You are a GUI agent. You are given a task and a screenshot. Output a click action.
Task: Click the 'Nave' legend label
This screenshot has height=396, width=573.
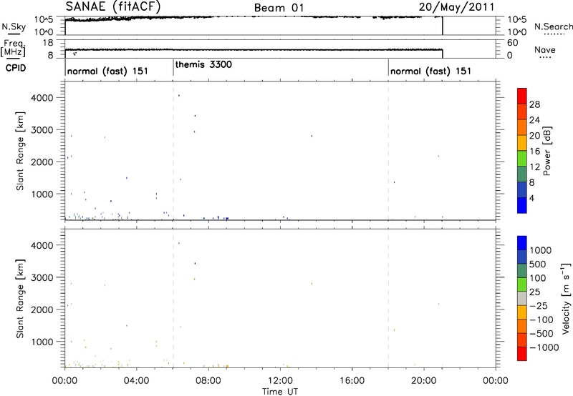tap(545, 49)
